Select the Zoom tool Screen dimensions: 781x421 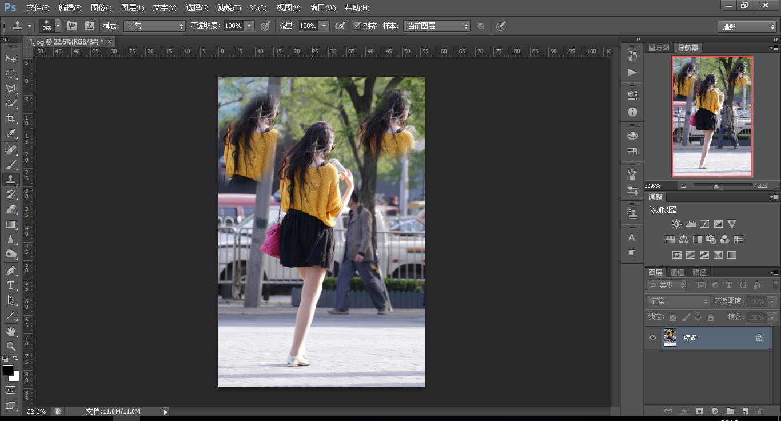click(x=11, y=347)
